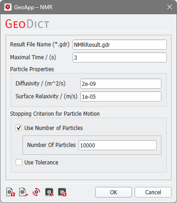Click the save-parameters-to-file icon (white document with disk)

tap(11, 192)
